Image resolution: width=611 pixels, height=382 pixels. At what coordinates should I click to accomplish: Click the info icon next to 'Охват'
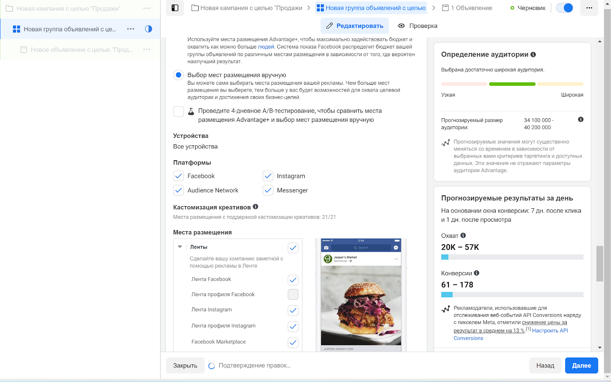coord(463,235)
